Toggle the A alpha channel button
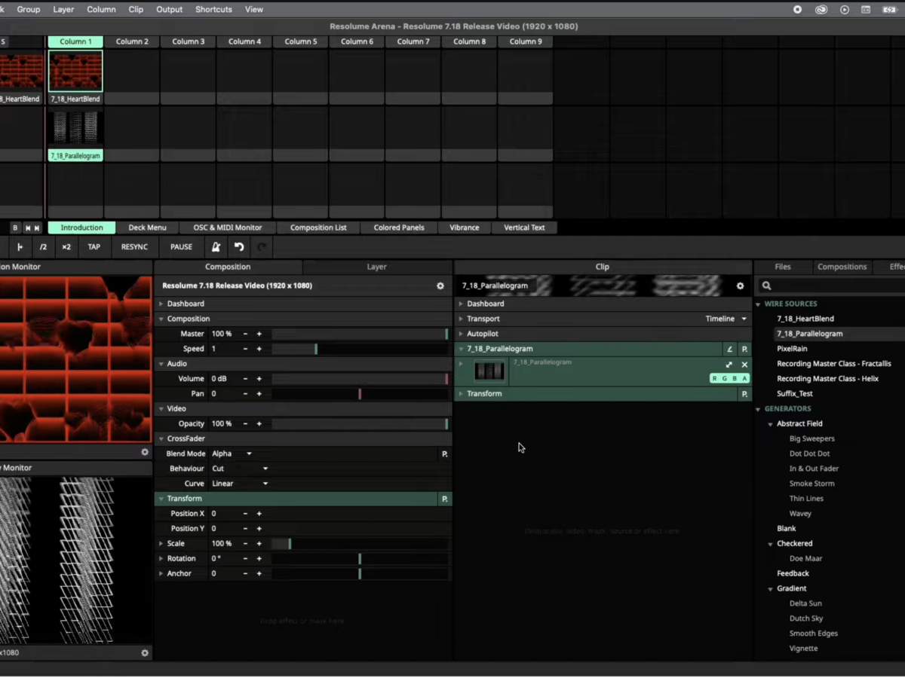Screen dimensions: 905x678 tap(744, 378)
